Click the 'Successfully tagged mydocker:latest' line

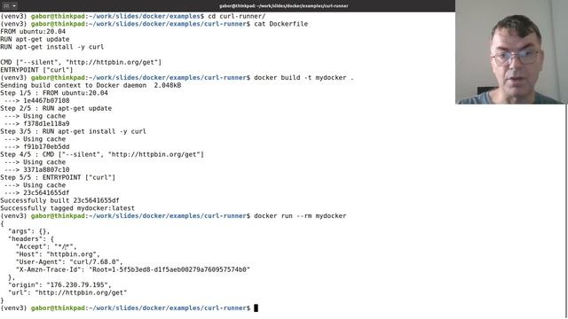coord(67,208)
